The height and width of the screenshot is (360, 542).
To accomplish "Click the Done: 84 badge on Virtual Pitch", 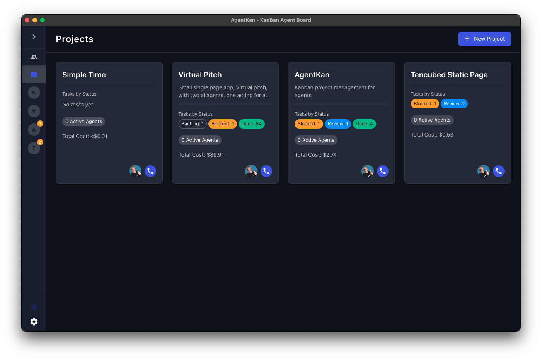I will 252,123.
